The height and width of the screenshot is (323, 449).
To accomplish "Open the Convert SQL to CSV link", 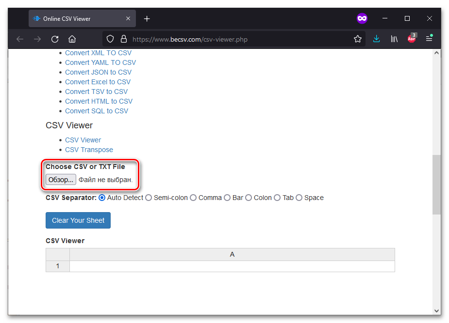I will (x=97, y=111).
